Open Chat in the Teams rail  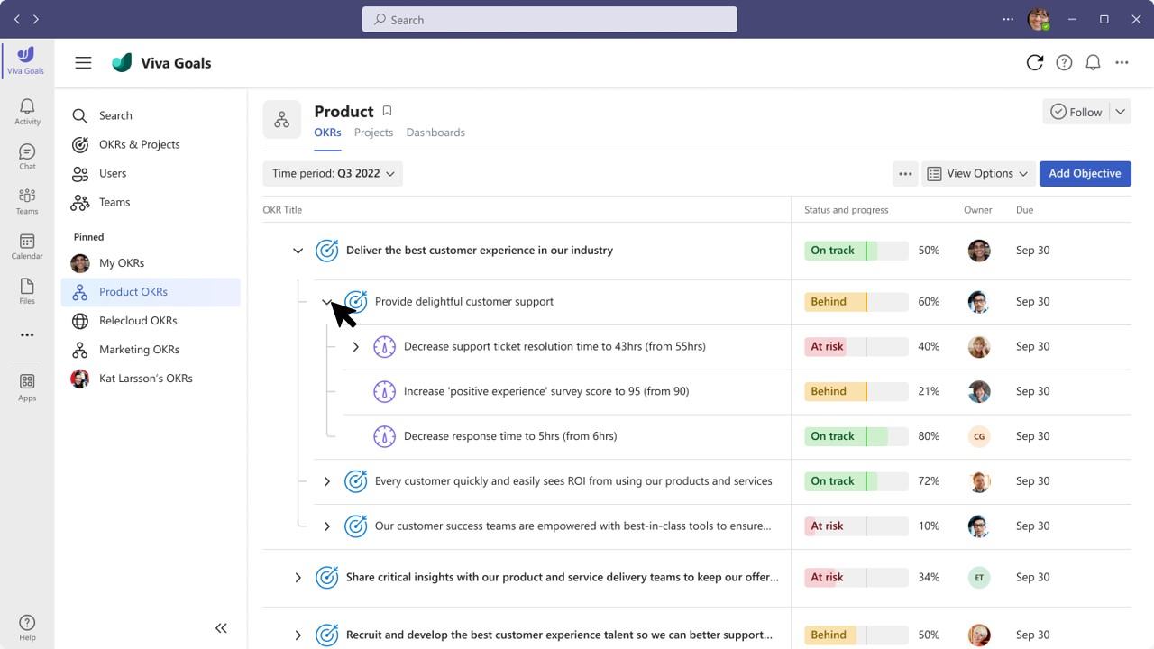click(x=27, y=157)
